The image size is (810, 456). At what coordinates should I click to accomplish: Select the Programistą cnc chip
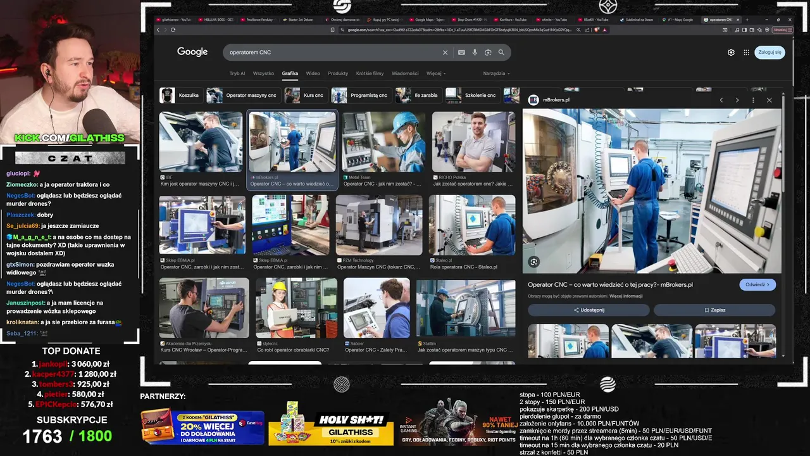[361, 96]
